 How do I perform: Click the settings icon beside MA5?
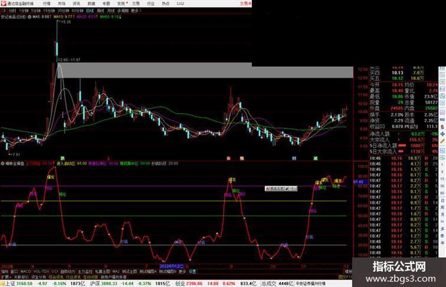point(30,17)
